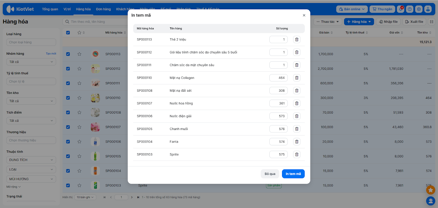Image resolution: width=438 pixels, height=208 pixels.
Task: Star the SP000106 product row
Action: tap(79, 141)
